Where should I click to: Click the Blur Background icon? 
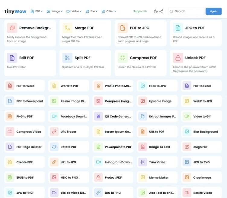[x=187, y=131]
